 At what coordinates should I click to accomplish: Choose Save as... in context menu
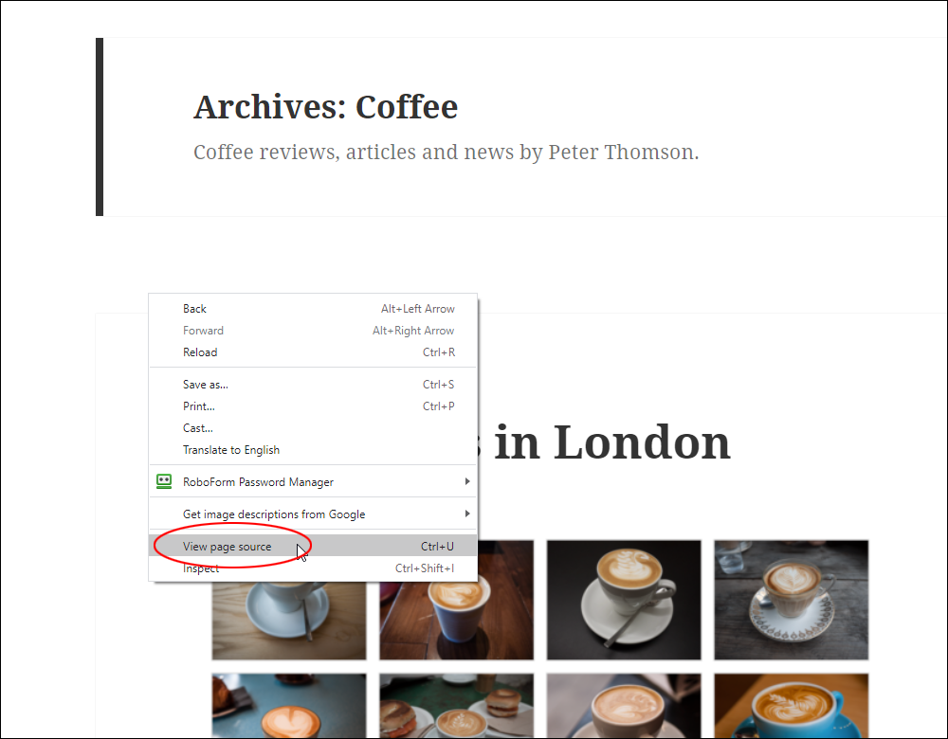coord(313,385)
